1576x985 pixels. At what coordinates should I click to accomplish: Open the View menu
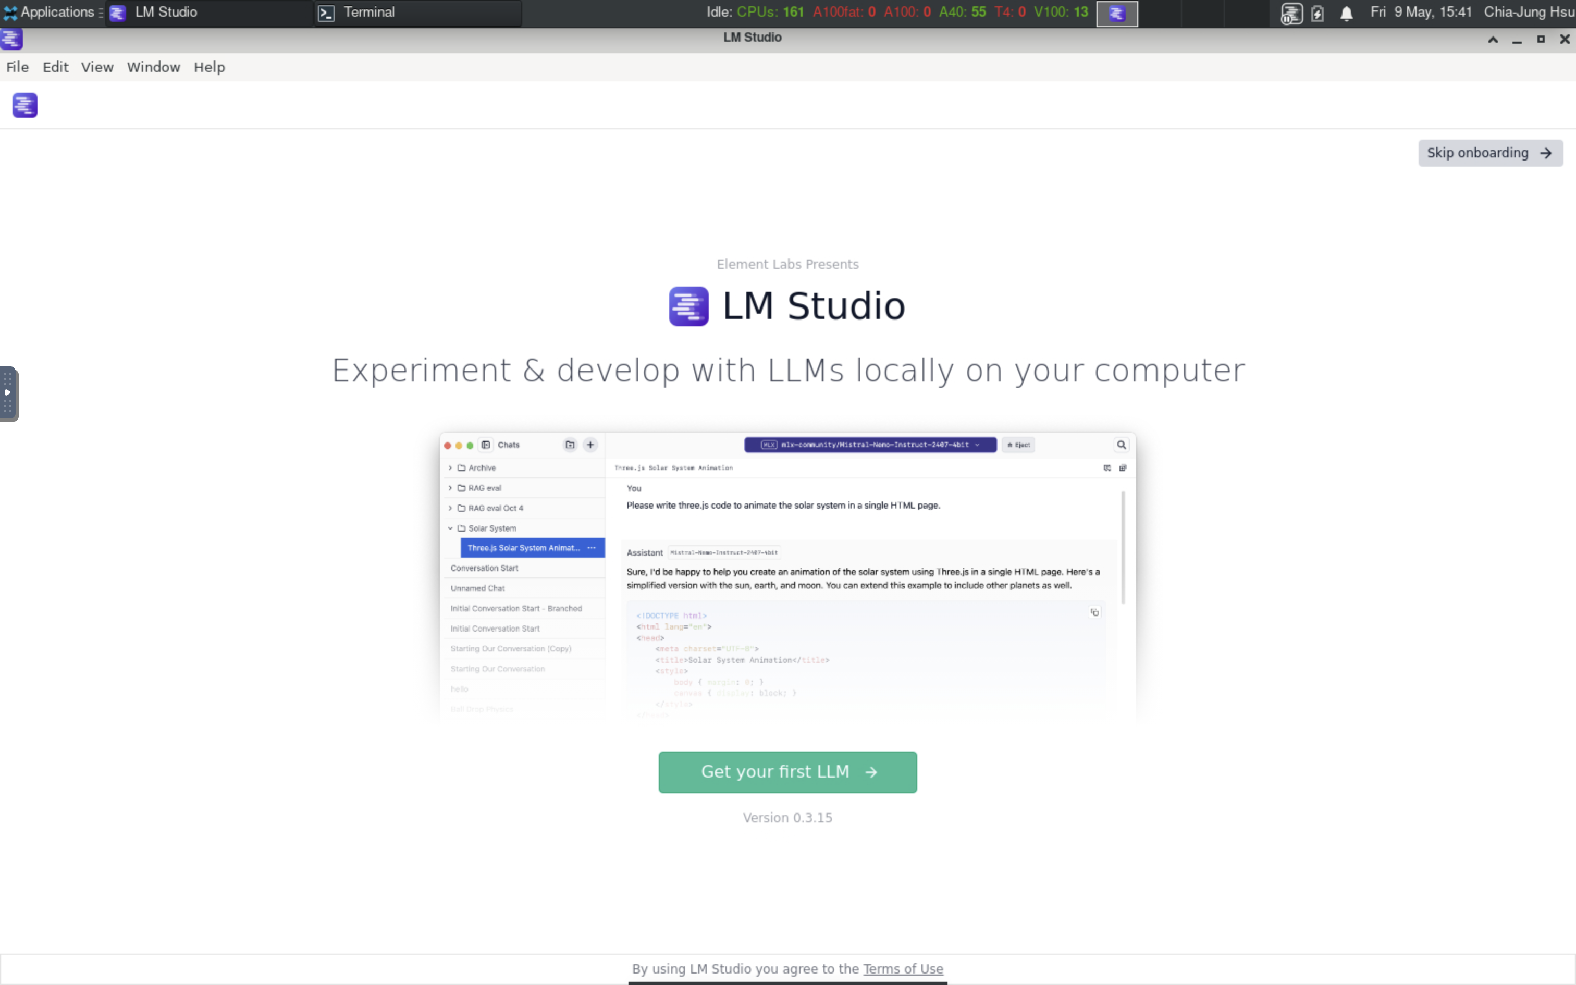coord(96,67)
